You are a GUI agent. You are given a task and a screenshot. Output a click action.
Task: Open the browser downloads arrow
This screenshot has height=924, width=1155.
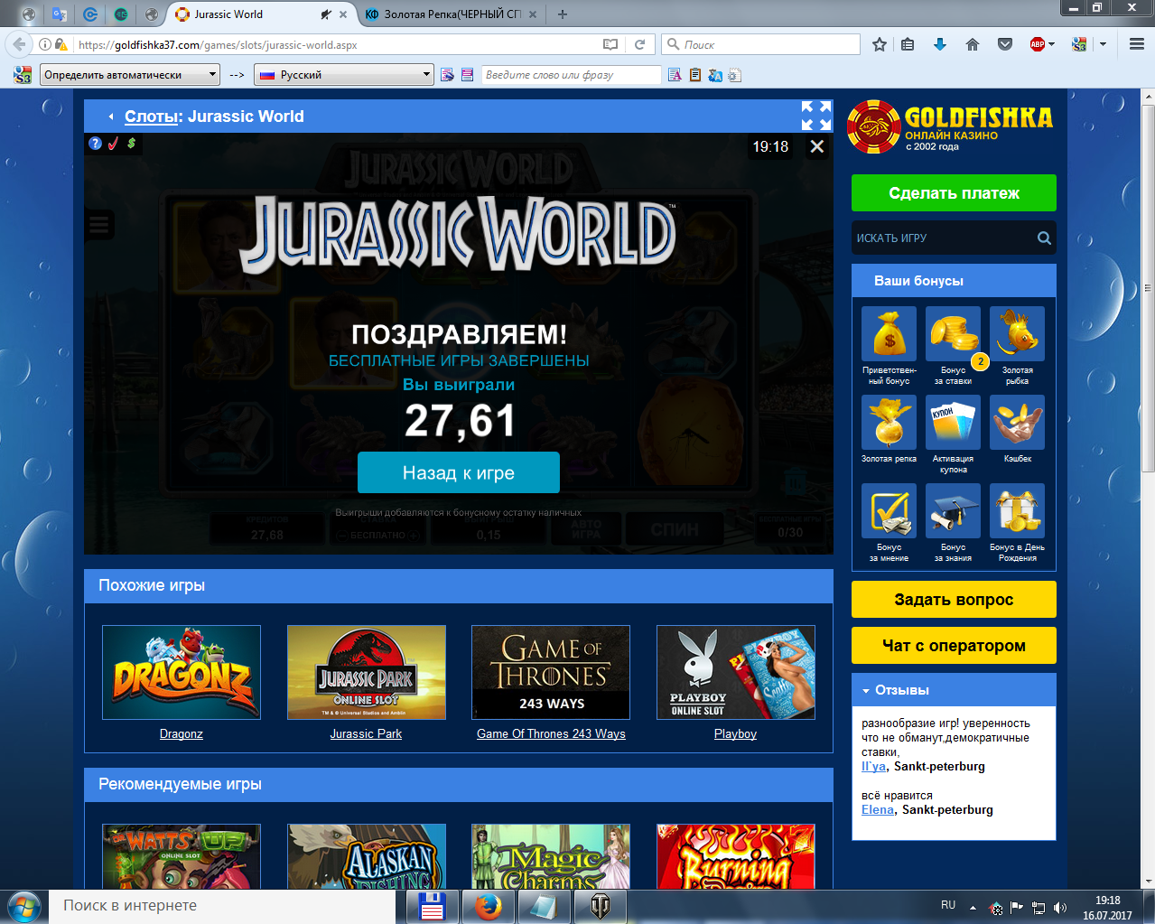click(940, 44)
